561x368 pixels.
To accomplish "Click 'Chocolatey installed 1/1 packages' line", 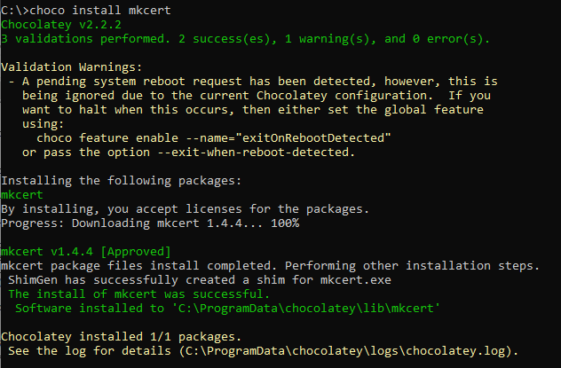I will coord(122,337).
